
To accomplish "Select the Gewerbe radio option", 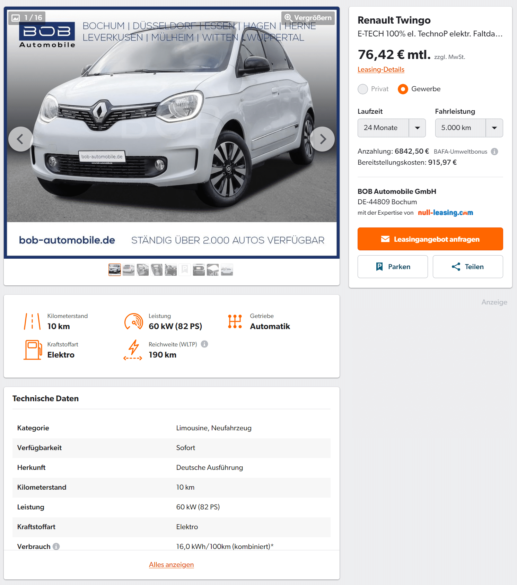I will (x=403, y=89).
